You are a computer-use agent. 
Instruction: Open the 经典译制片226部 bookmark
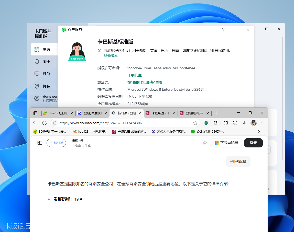[208, 132]
